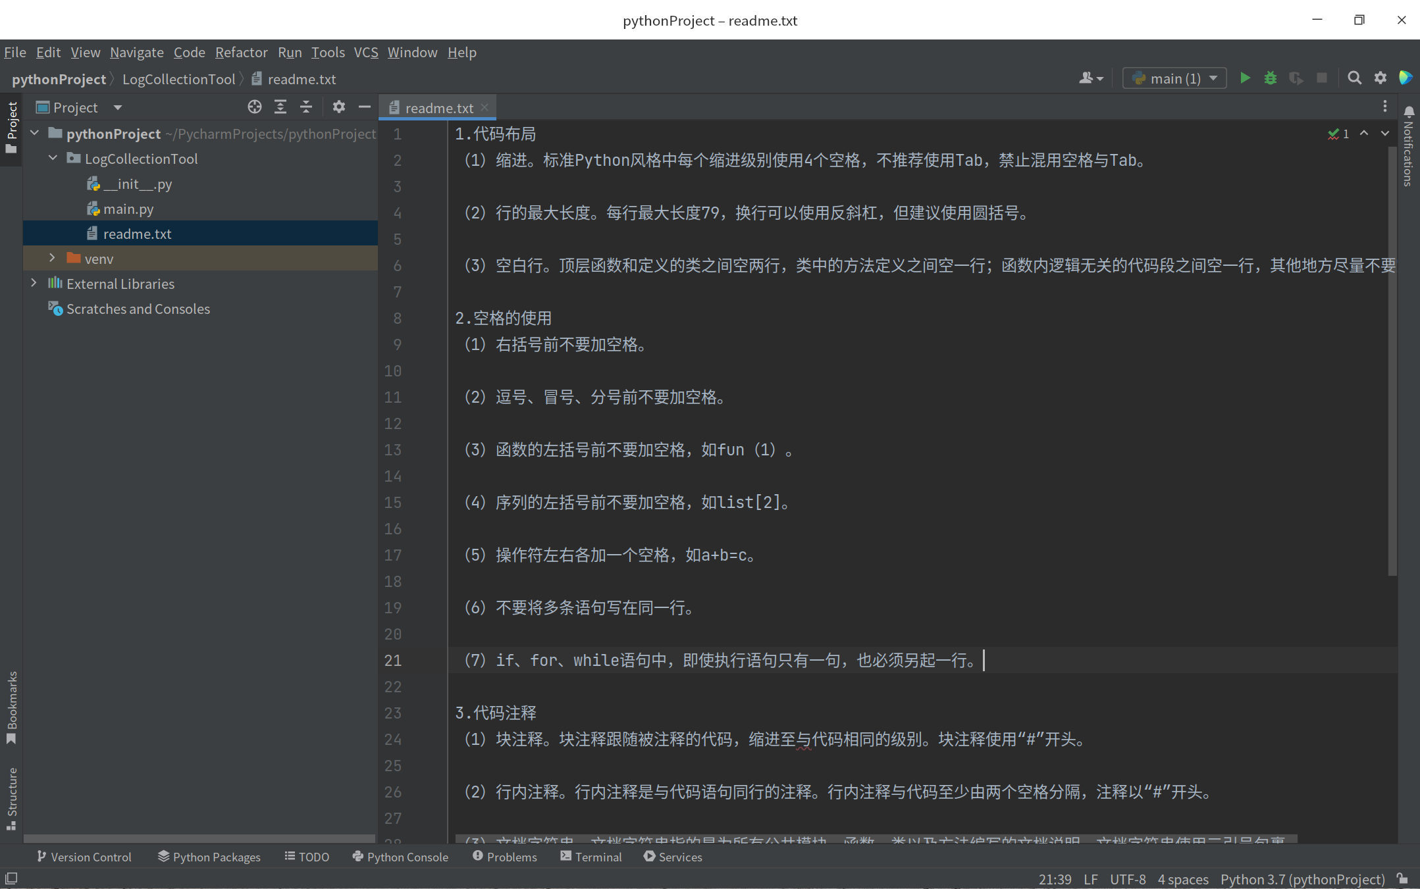Click Expand All icon in Project panel
The image size is (1420, 889).
280,107
